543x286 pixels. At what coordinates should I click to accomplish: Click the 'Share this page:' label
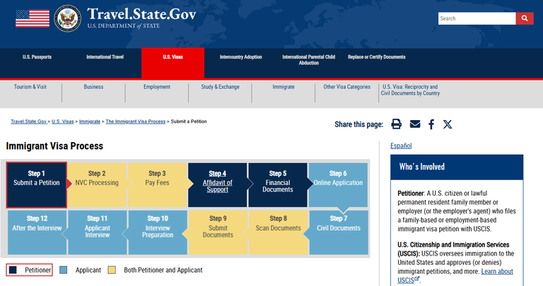coord(358,124)
